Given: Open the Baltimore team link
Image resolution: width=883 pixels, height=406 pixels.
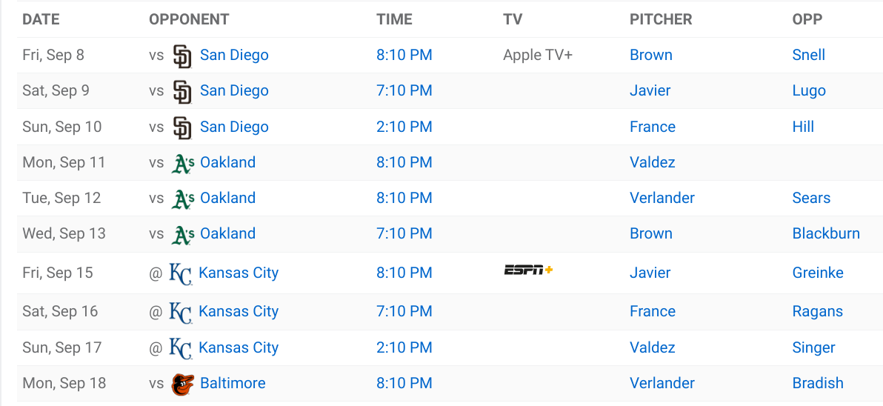Looking at the screenshot, I should pos(233,384).
